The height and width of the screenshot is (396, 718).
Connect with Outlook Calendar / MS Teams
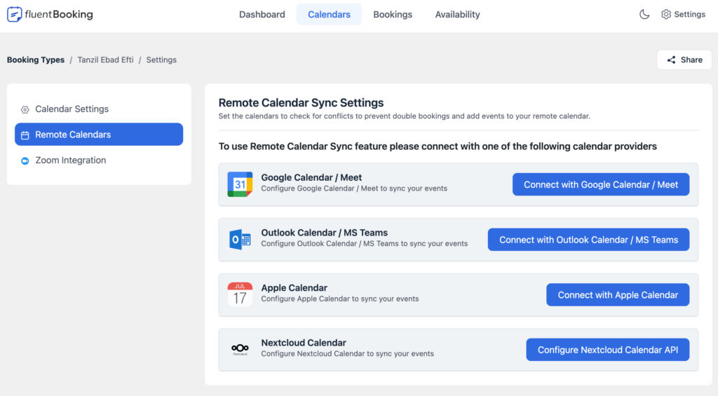click(x=588, y=240)
